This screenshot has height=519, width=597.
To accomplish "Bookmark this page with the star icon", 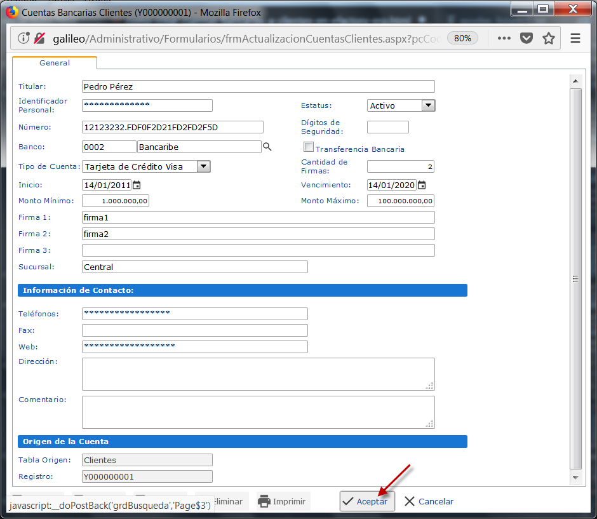I will [549, 38].
